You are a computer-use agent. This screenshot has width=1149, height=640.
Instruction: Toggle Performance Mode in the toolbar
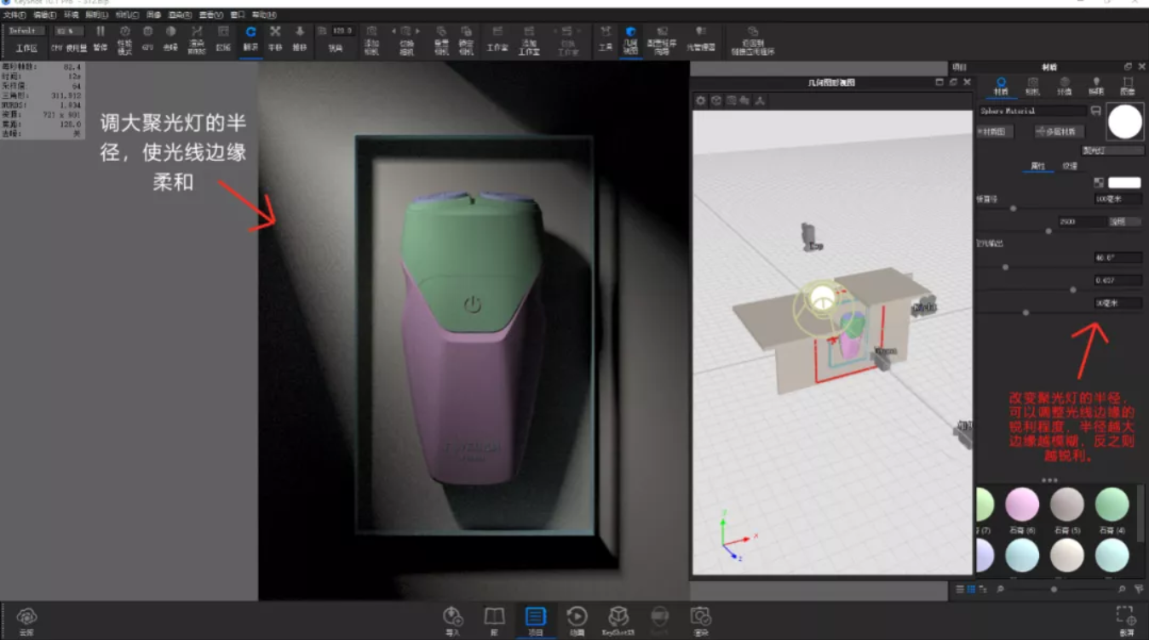pos(124,39)
